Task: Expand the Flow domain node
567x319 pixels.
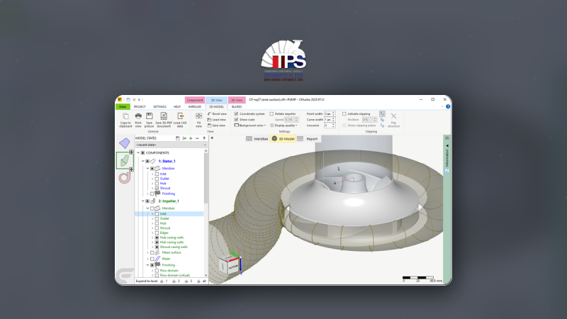Action: pos(152,271)
